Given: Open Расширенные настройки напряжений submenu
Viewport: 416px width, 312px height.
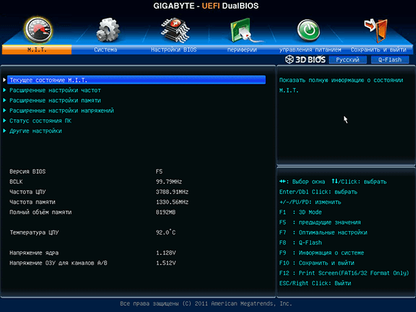Looking at the screenshot, I should [x=61, y=110].
